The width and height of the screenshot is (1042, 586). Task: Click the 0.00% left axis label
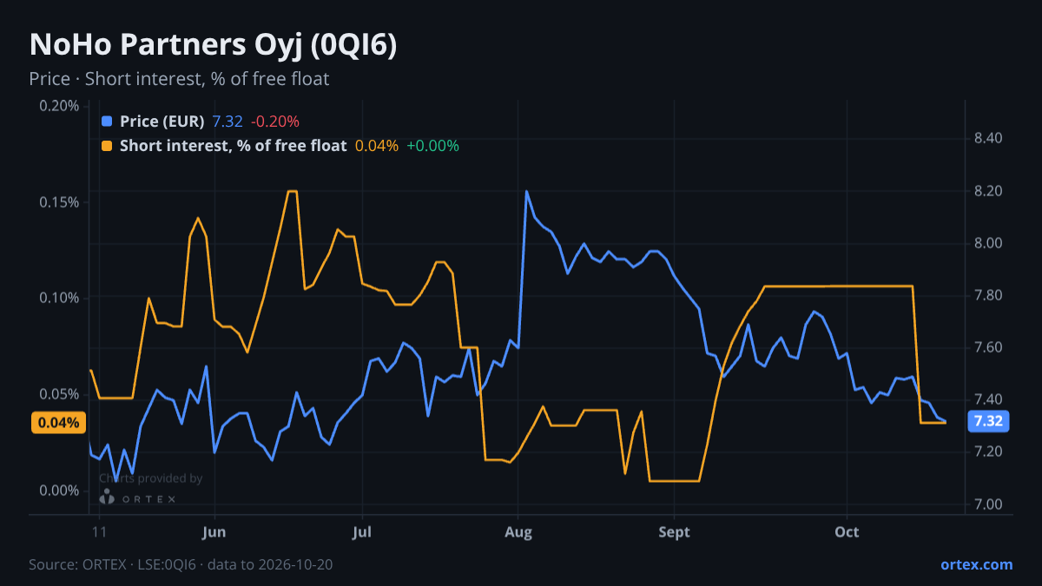click(59, 491)
